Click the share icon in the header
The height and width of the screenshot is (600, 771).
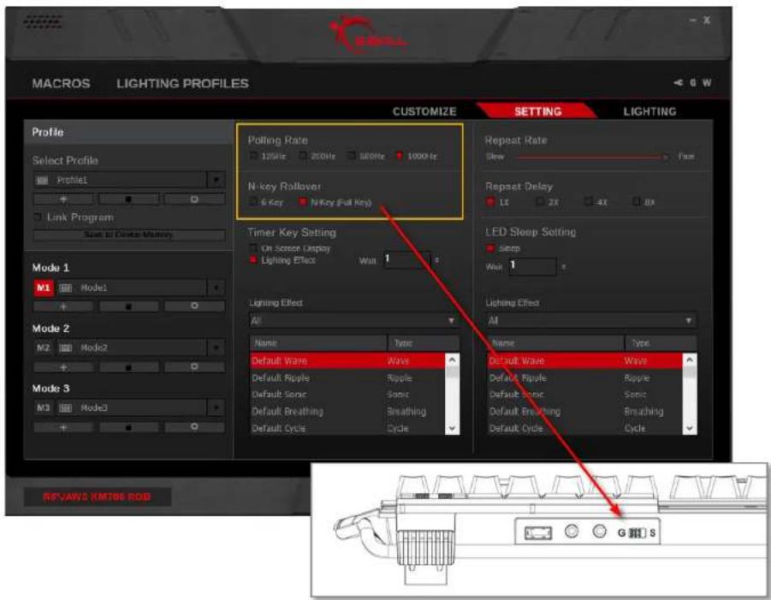tap(678, 83)
